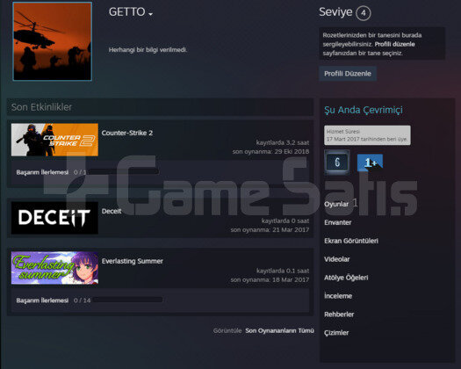Open the Deceit game banner image
The image size is (461, 369).
coord(54,218)
